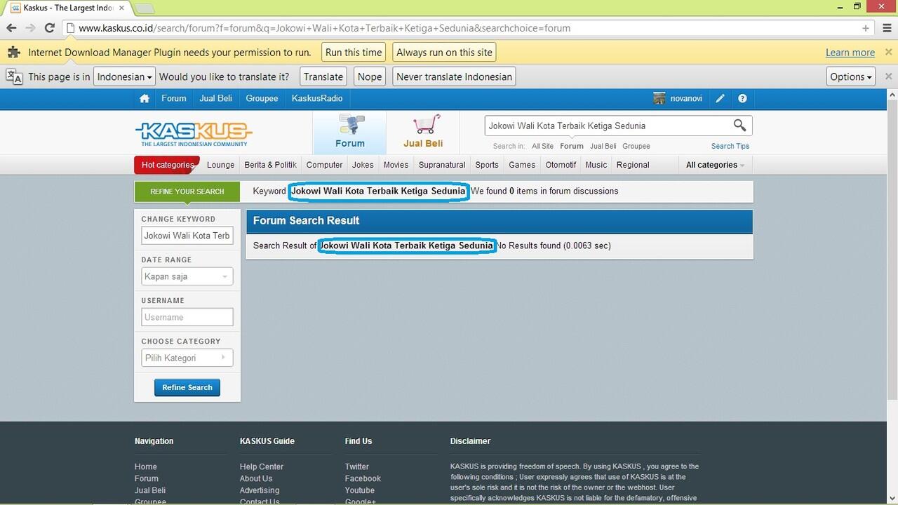This screenshot has height=505, width=898.
Task: Open the Indonesian language dropdown
Action: [124, 76]
